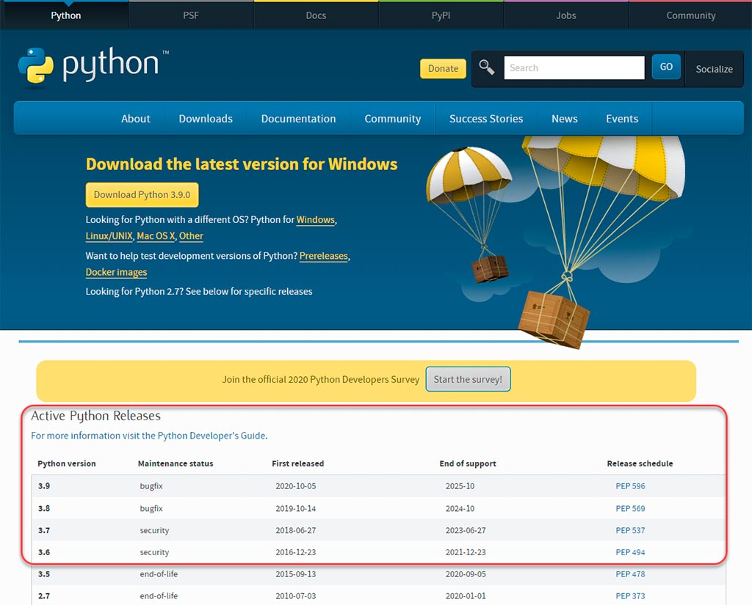752x605 pixels.
Task: Click the Start the survey! button
Action: [468, 379]
